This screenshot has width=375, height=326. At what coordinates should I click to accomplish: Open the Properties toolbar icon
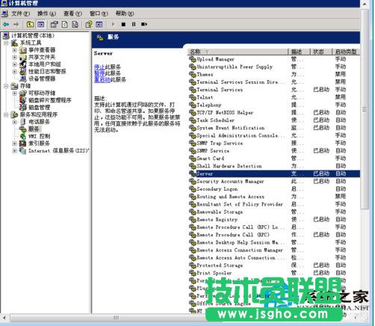[x=54, y=25]
